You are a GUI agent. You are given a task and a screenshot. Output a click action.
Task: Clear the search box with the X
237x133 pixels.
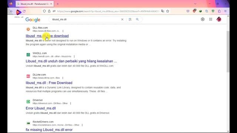(x=122, y=20)
